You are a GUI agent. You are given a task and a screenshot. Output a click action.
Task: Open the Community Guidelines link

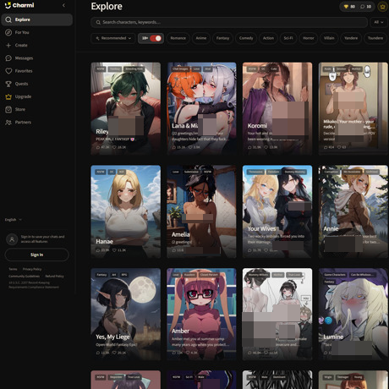click(x=24, y=277)
